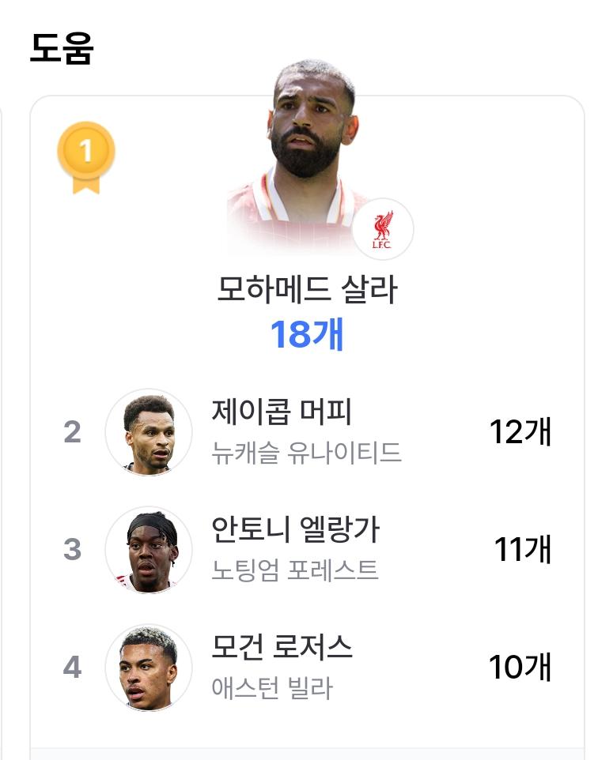The width and height of the screenshot is (598, 760).
Task: Click 모건 로저스 circular avatar
Action: (x=149, y=668)
